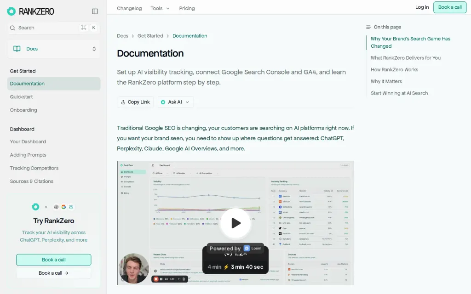Select Documentation in the sidebar
471x294 pixels.
pyautogui.click(x=53, y=84)
